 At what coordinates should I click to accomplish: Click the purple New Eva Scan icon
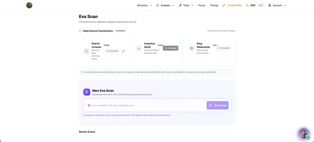click(87, 92)
